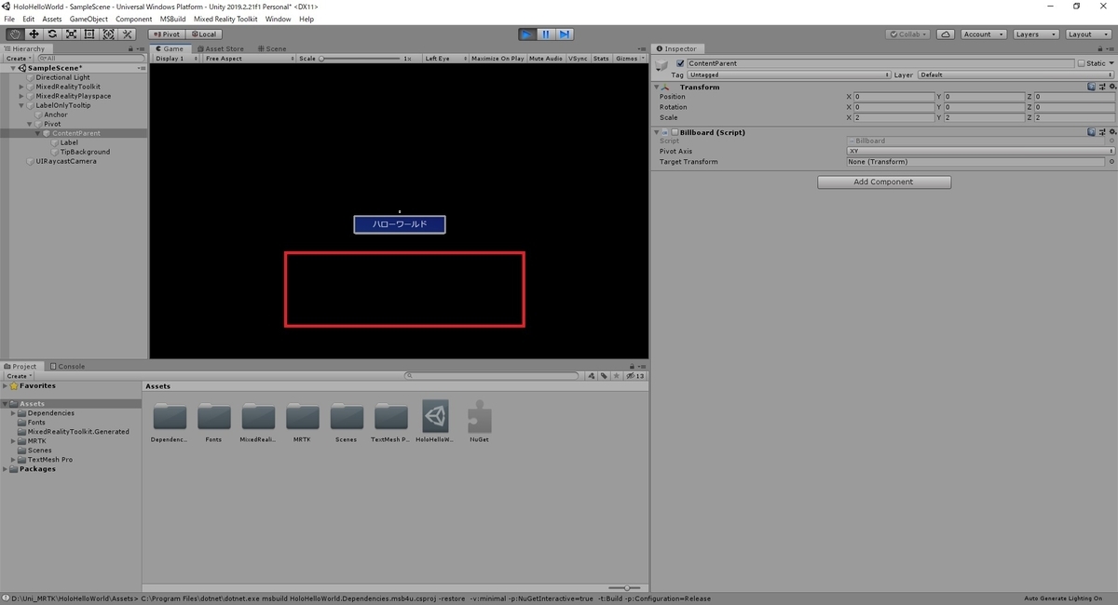This screenshot has width=1118, height=605.
Task: Open the Account dropdown
Action: (984, 34)
